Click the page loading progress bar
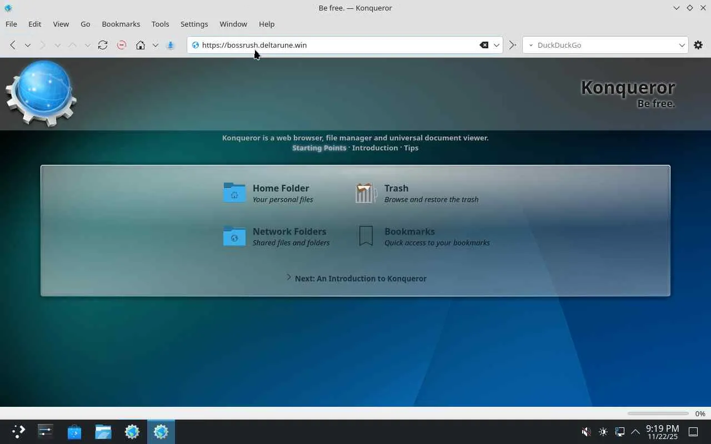This screenshot has width=711, height=444. pyautogui.click(x=658, y=413)
